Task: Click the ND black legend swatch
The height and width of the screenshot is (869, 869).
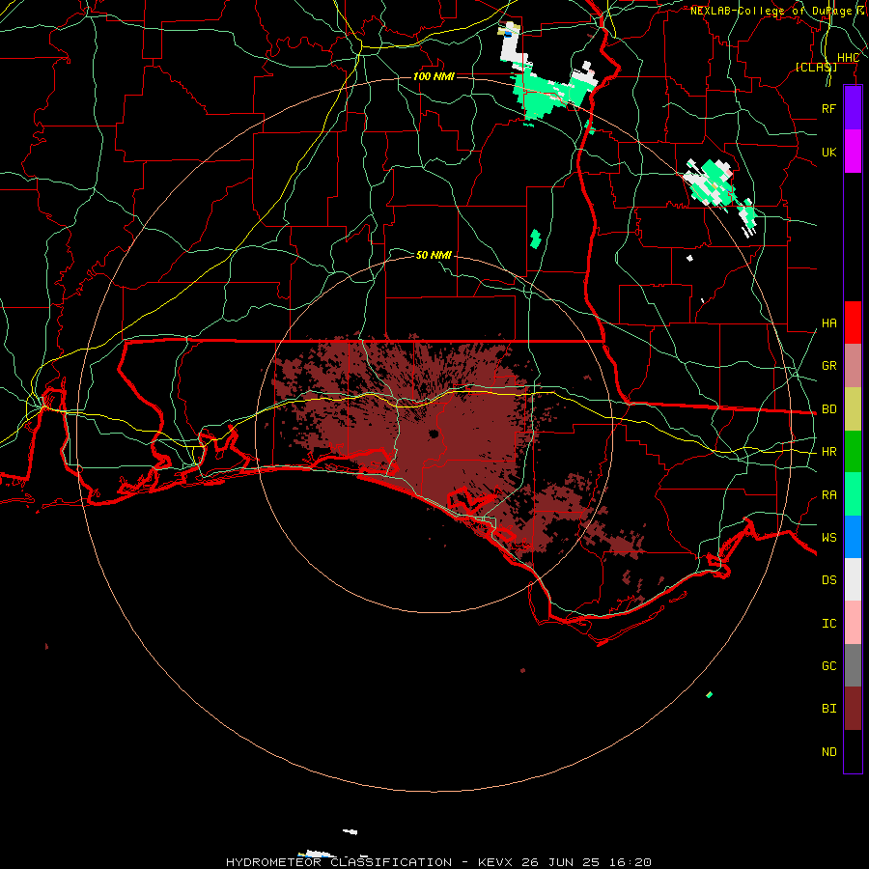Action: click(x=853, y=751)
